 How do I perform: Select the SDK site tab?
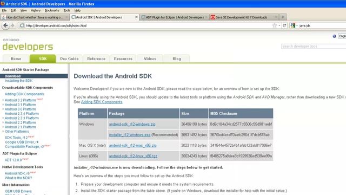click(x=43, y=58)
